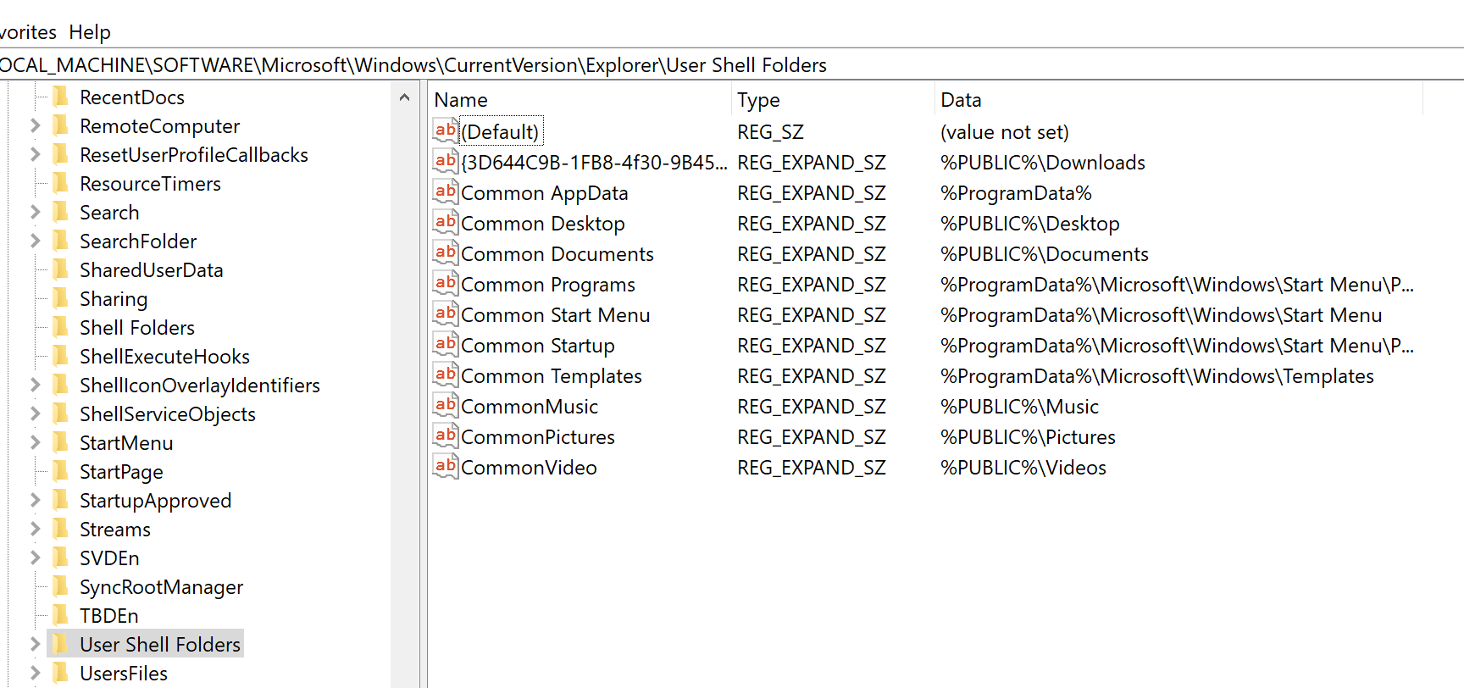Image resolution: width=1464 pixels, height=688 pixels.
Task: Click the RecentDocs folder icon
Action: (60, 97)
